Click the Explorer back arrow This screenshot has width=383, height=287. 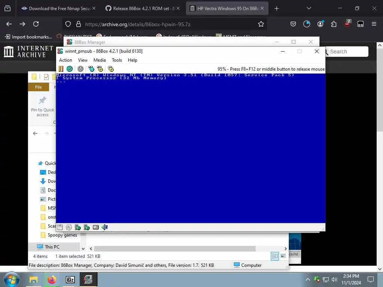click(x=35, y=133)
